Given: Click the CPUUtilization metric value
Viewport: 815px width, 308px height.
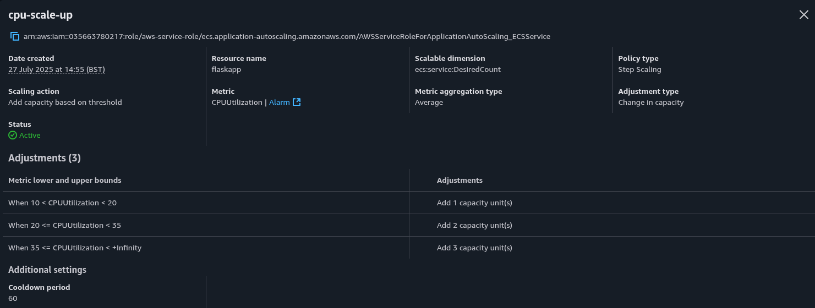Looking at the screenshot, I should click(237, 102).
